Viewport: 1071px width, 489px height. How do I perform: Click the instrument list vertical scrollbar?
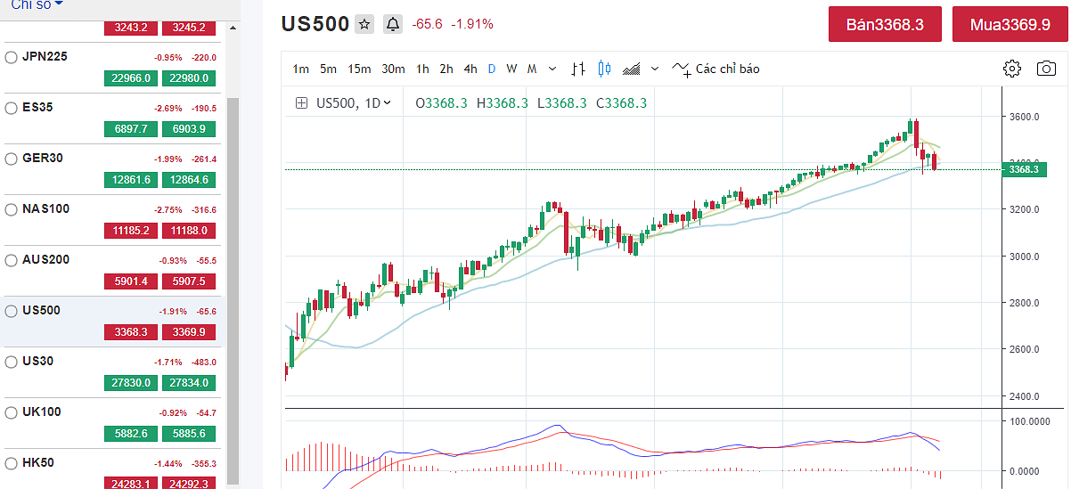(x=233, y=267)
